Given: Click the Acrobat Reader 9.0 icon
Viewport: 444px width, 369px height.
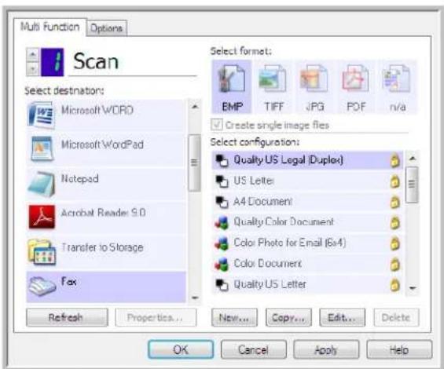Looking at the screenshot, I should point(42,217).
